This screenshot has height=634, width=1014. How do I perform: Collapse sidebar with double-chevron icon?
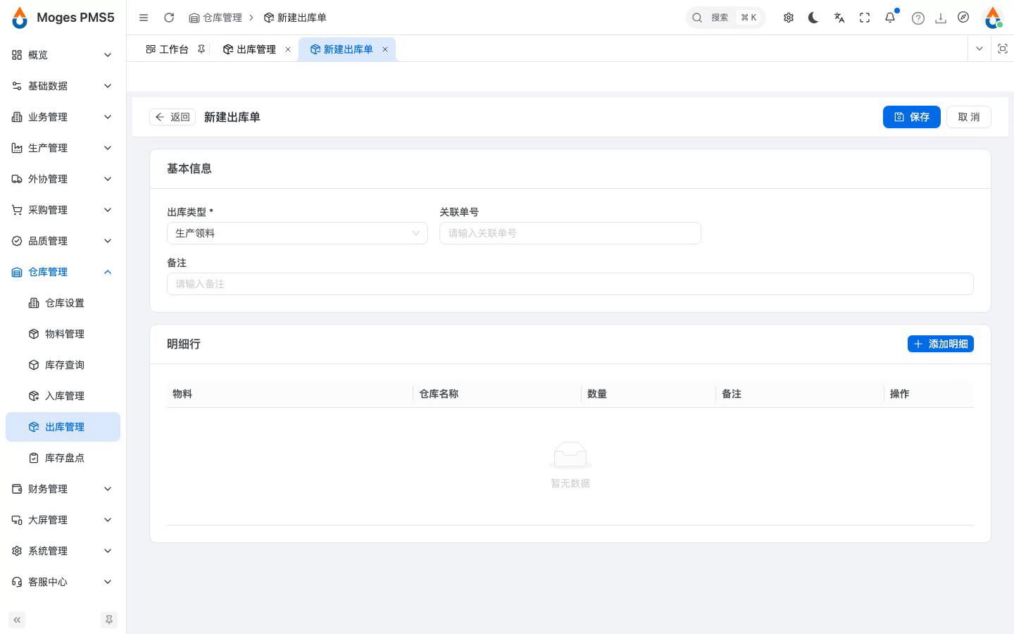(x=17, y=620)
